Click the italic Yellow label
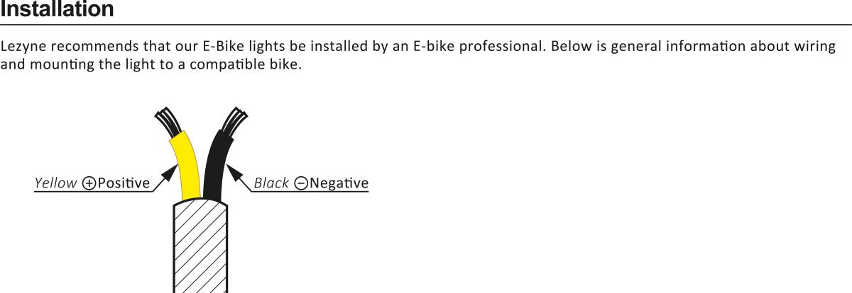The height and width of the screenshot is (293, 852). point(55,183)
